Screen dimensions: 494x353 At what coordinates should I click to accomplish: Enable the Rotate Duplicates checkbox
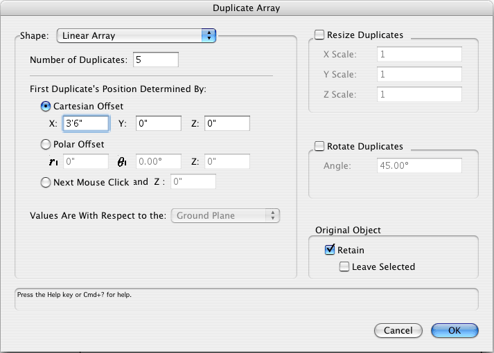pos(319,146)
